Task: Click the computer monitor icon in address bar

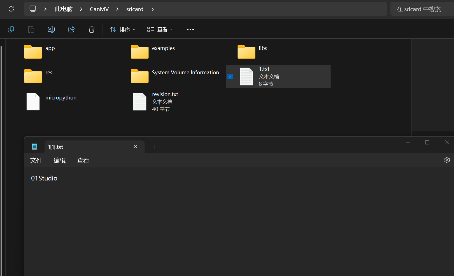Action: coord(33,9)
